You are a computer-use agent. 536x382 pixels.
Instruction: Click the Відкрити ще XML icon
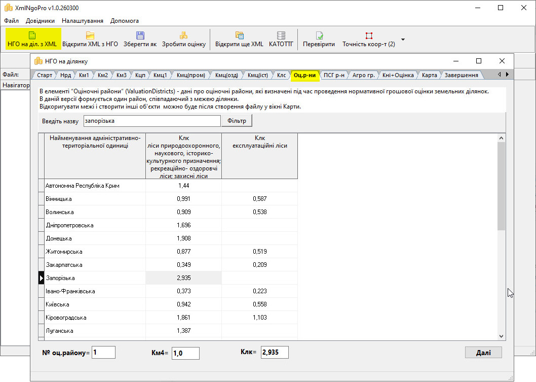click(239, 39)
